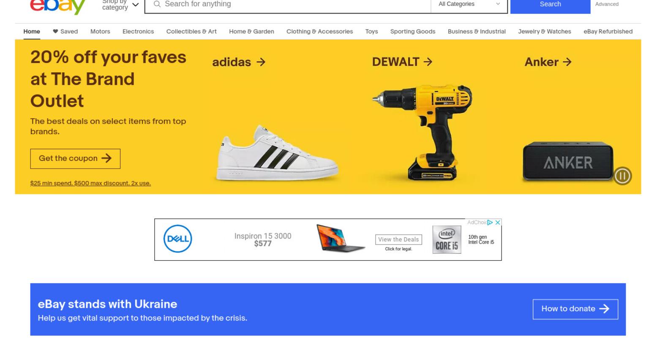Open the $25 min spend terms link
Viewport: 649px width, 348px height.
pyautogui.click(x=90, y=183)
